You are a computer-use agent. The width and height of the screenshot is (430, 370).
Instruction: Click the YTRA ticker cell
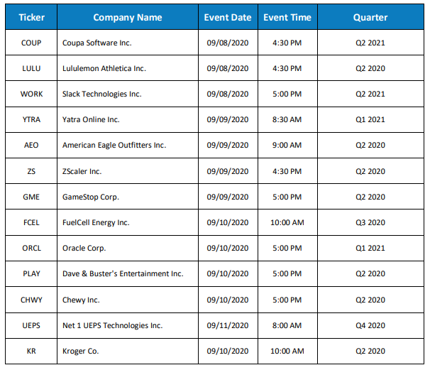tap(31, 120)
